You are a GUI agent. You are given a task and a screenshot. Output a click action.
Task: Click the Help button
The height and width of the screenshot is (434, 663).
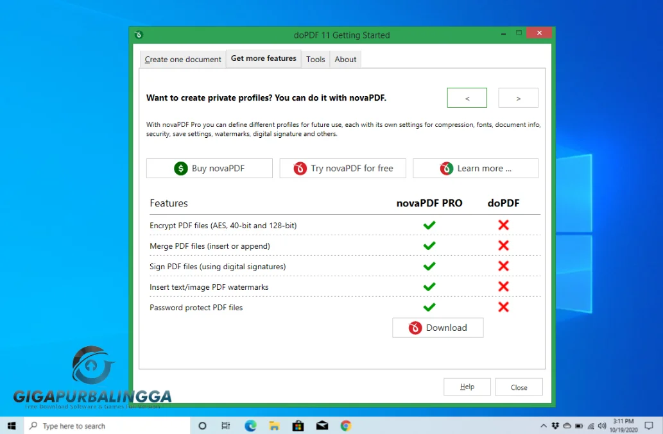(x=467, y=387)
